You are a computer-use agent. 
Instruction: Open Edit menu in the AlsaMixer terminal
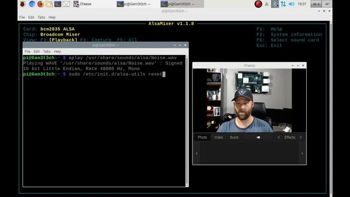click(31, 17)
